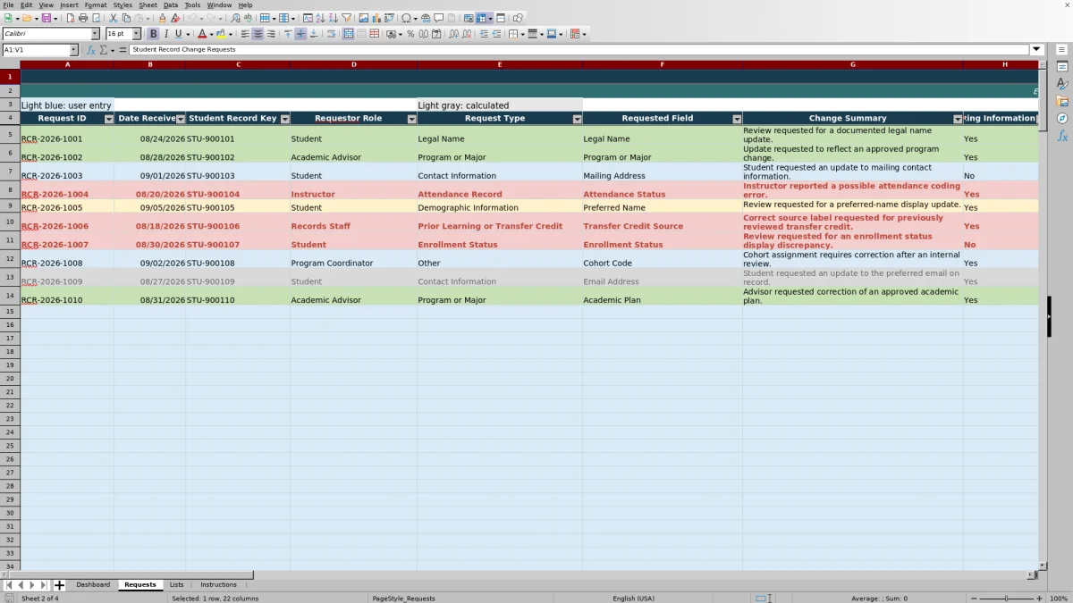Toggle Bold formatting
Viewport: 1073px width, 603px height.
[x=153, y=34]
